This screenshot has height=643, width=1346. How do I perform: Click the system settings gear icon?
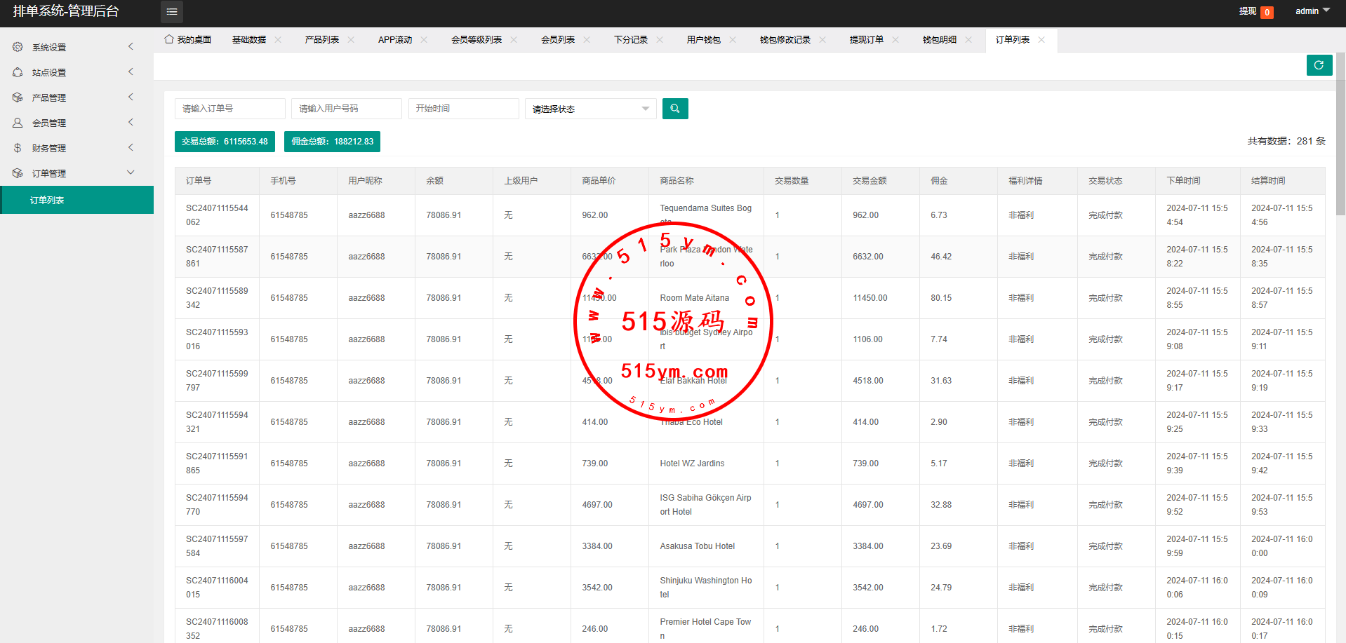[x=18, y=47]
